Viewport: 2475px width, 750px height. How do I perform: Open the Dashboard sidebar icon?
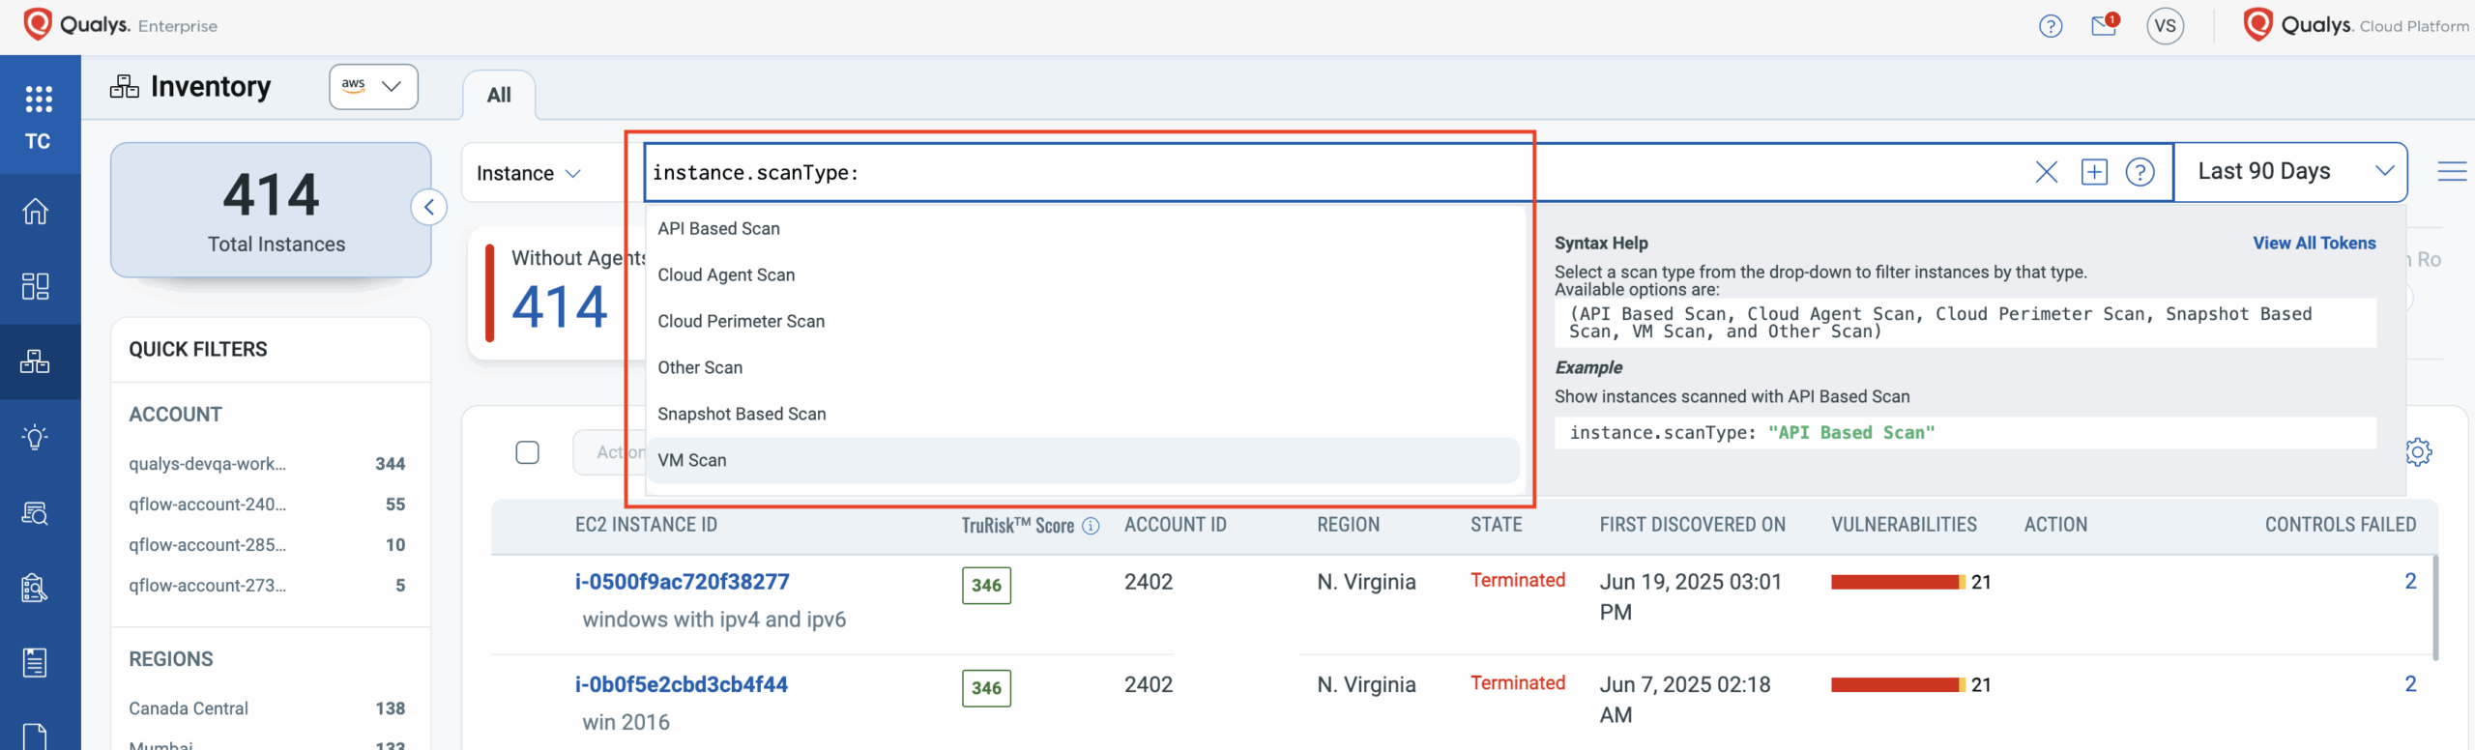pos(36,286)
